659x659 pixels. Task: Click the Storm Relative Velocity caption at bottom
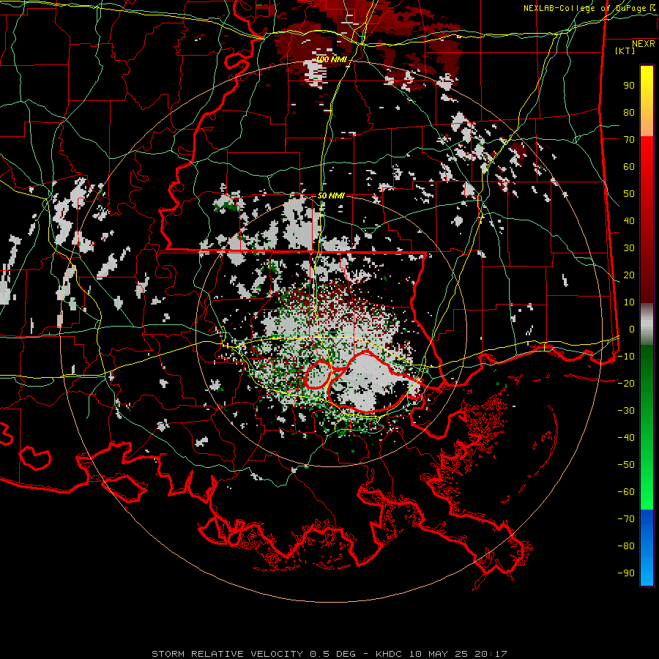point(329,654)
